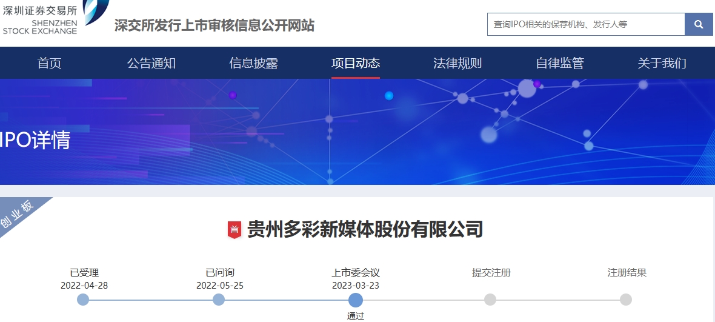The width and height of the screenshot is (715, 322).
Task: Click the 已受理 timeline node
Action: [x=83, y=300]
